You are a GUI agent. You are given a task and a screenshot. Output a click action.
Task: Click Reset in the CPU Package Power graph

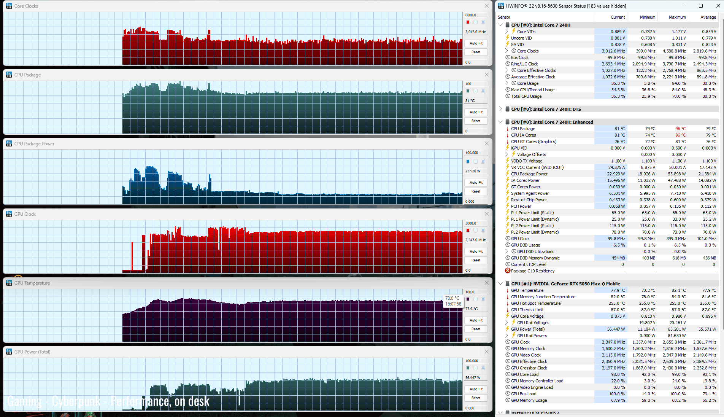point(476,191)
